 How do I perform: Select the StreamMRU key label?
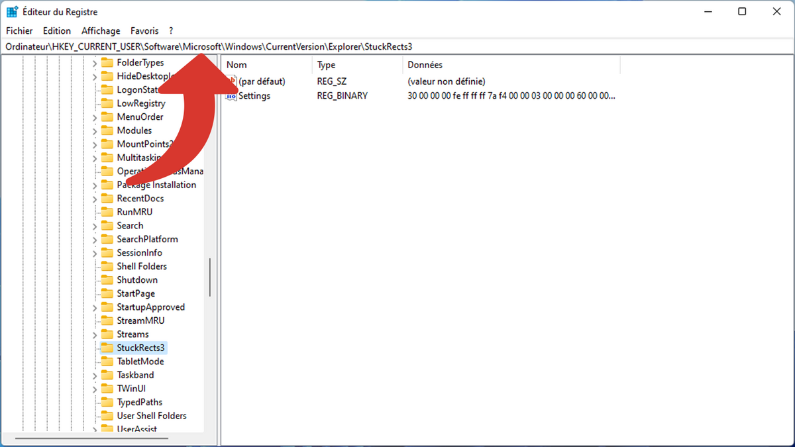[140, 321]
